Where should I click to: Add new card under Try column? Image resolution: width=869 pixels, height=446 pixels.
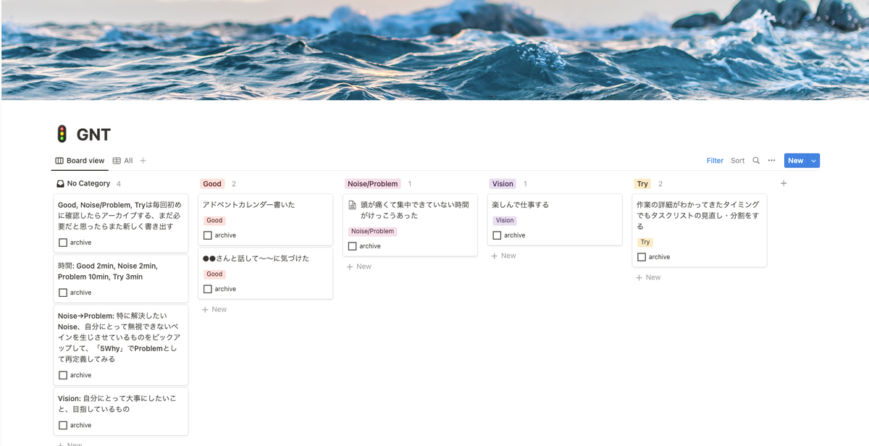tap(648, 277)
